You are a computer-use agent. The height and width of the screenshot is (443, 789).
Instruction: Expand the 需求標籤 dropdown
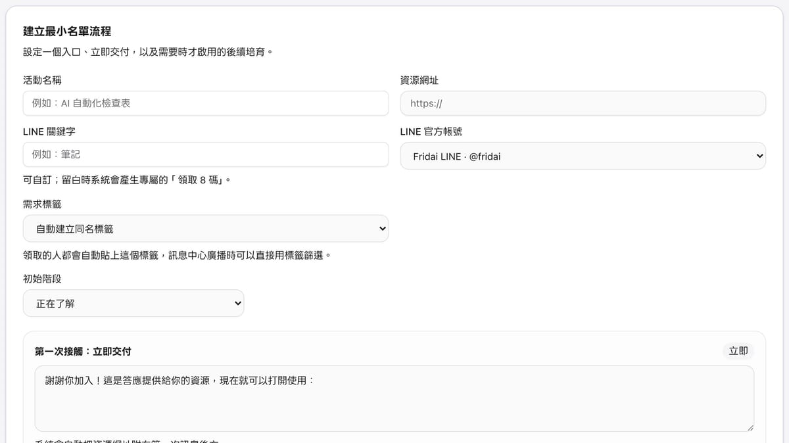click(x=206, y=228)
